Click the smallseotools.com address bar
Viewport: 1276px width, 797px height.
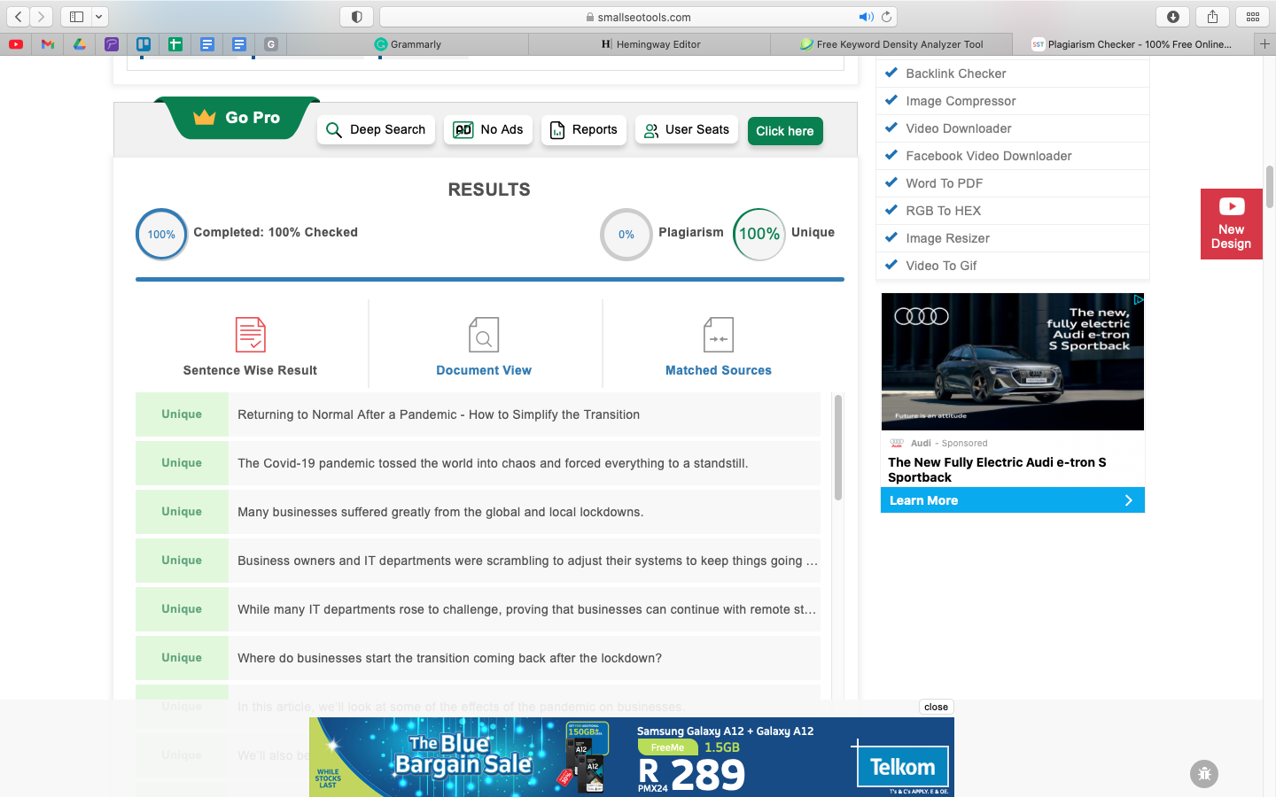tap(638, 17)
